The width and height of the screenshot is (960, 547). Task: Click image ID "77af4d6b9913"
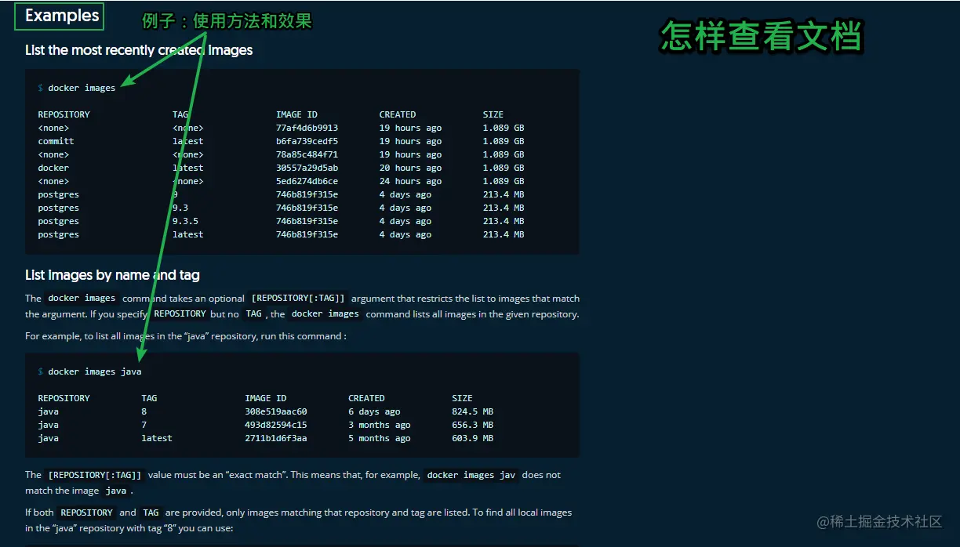click(307, 128)
